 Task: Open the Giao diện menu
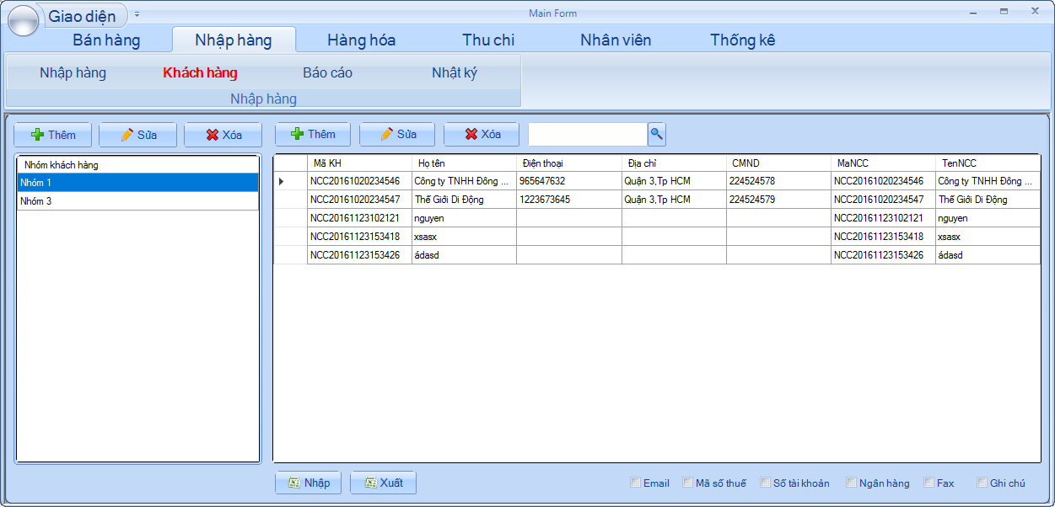pos(83,15)
